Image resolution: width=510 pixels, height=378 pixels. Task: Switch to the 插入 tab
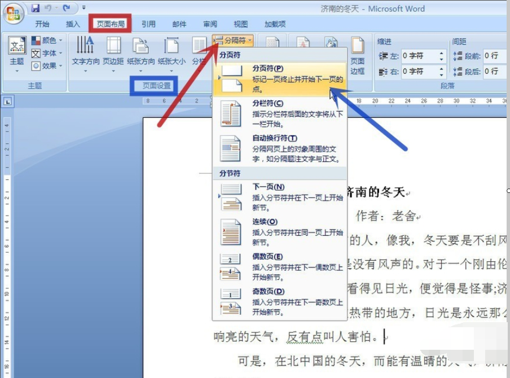coord(73,24)
